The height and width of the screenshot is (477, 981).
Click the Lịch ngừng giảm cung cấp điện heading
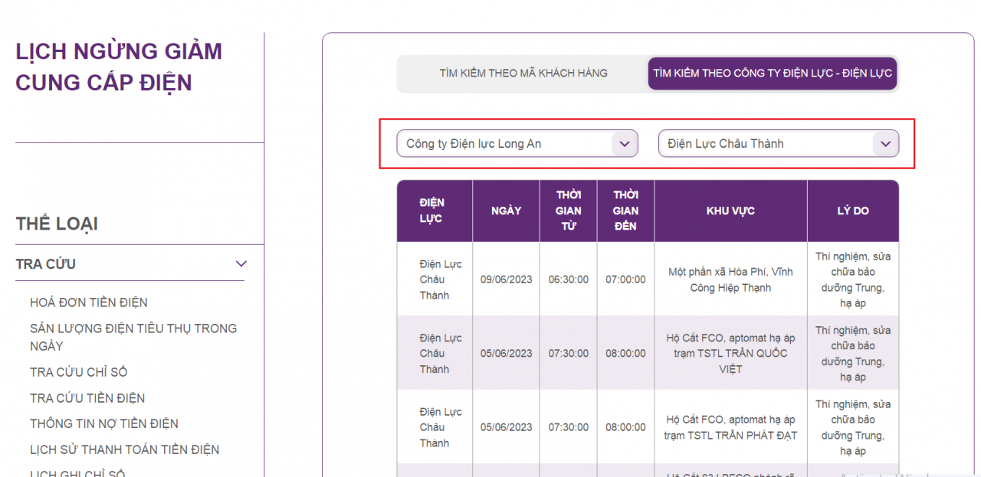119,67
